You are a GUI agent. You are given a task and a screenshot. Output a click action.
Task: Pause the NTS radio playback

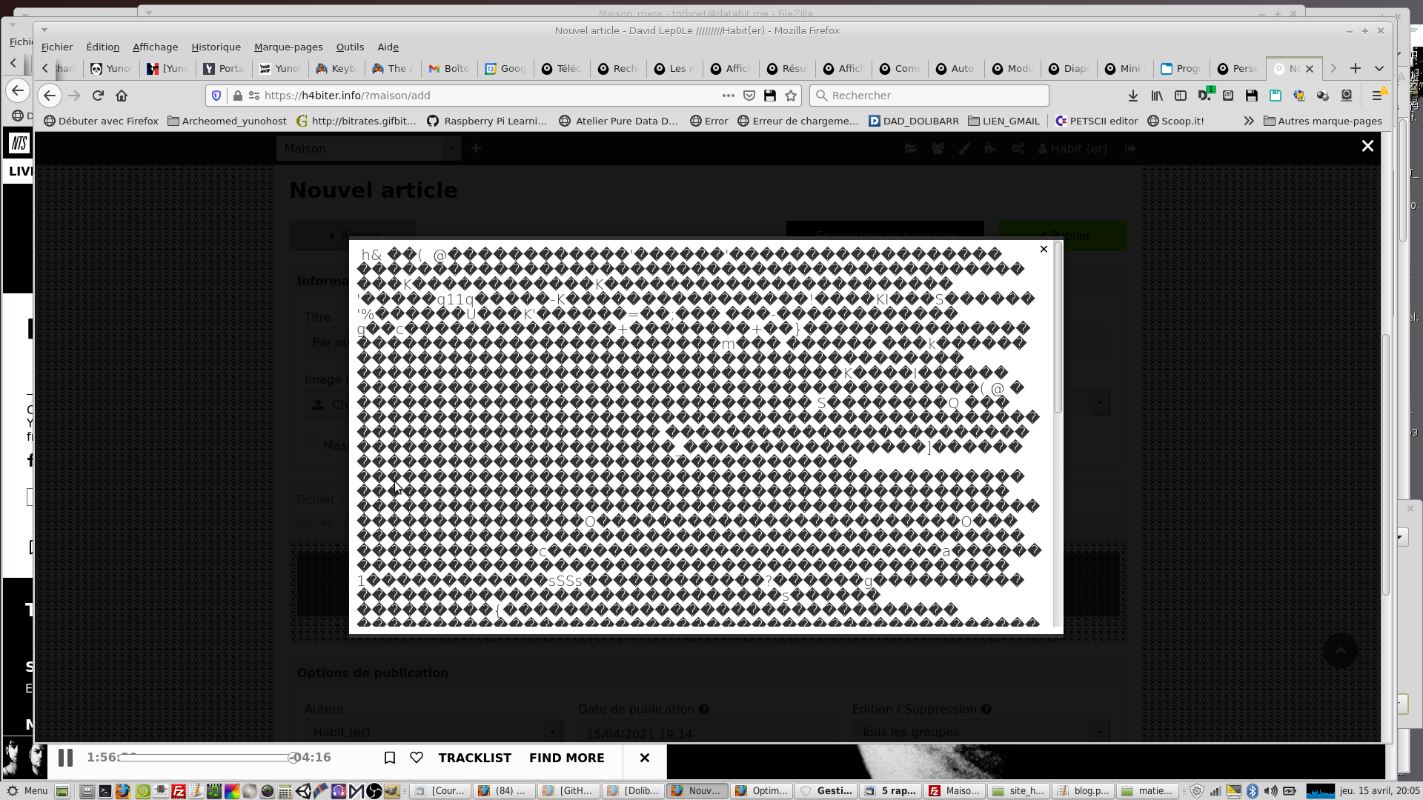pyautogui.click(x=65, y=758)
